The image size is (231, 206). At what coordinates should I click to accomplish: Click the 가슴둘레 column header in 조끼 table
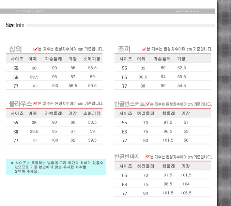pos(162,59)
